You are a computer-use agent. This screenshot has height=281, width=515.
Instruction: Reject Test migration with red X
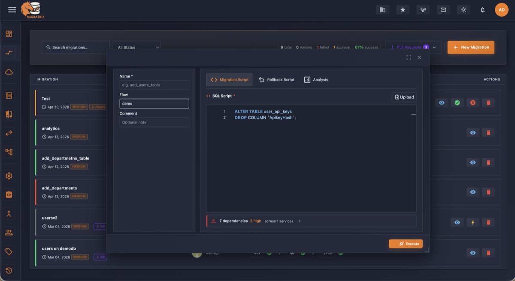click(x=473, y=103)
